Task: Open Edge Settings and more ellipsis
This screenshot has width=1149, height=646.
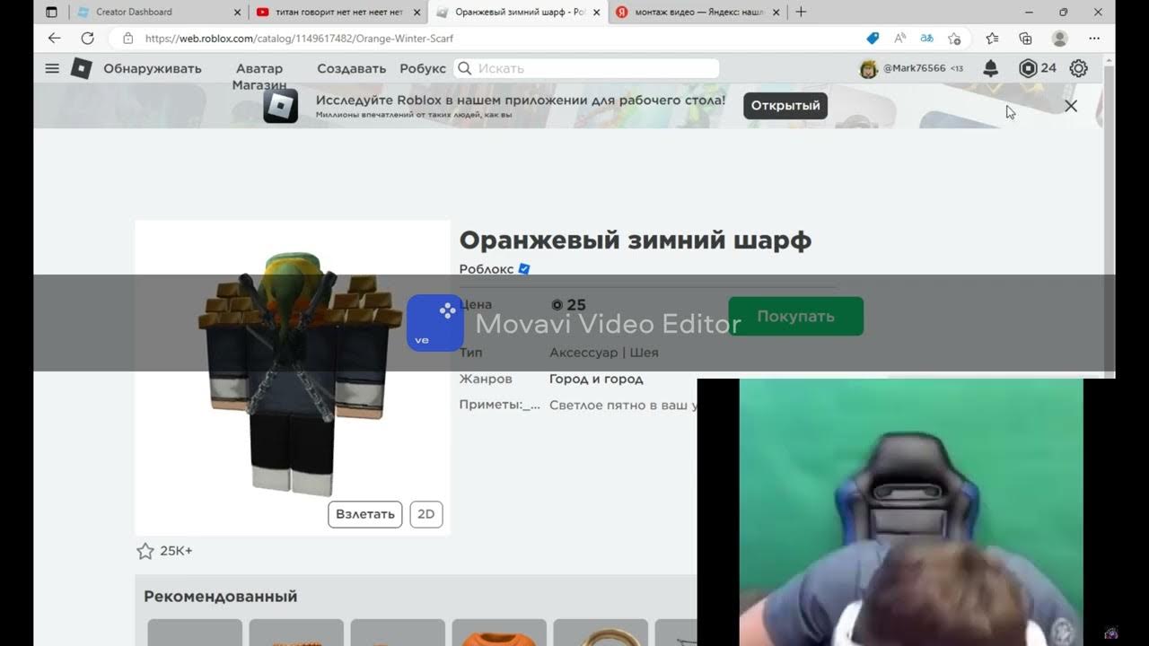Action: tap(1094, 39)
